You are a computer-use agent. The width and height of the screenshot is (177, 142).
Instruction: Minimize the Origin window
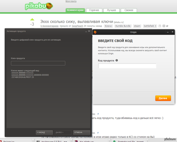[168, 32]
